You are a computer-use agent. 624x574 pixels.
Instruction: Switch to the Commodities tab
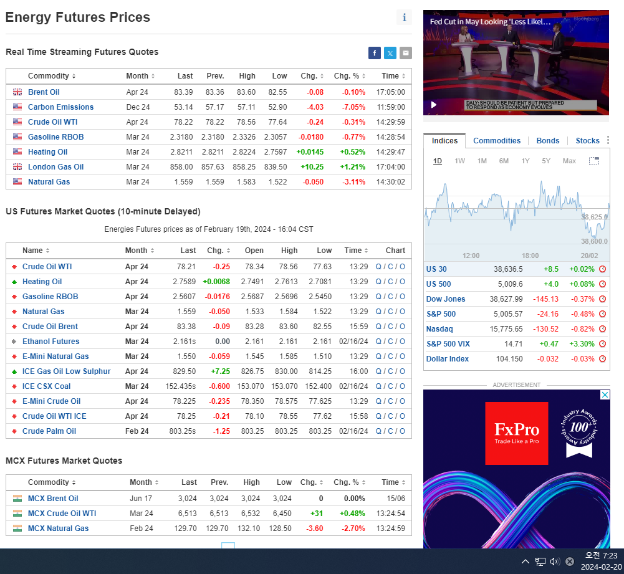(497, 141)
